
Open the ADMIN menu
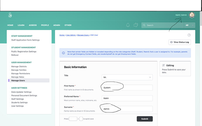click(x=57, y=25)
